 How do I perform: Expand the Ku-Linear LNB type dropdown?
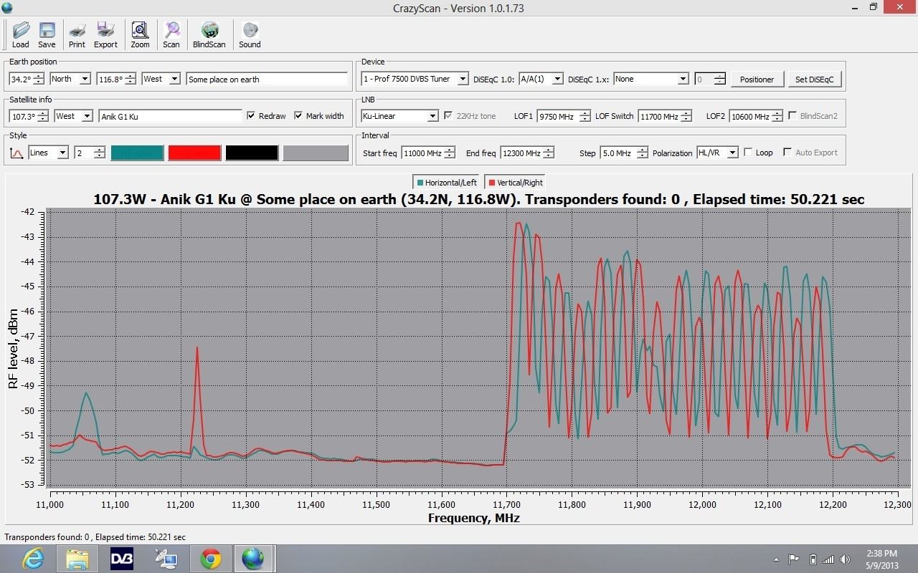pos(432,116)
